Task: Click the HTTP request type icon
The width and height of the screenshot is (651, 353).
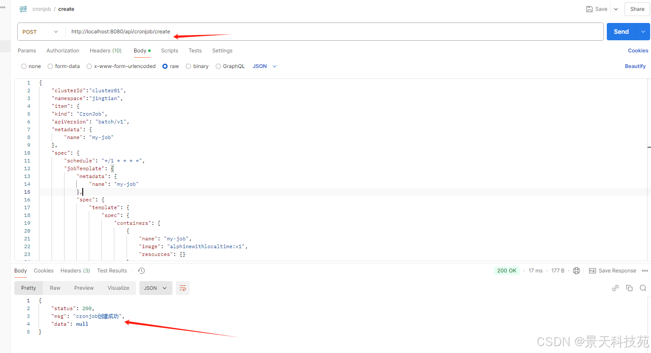Action: pos(23,9)
